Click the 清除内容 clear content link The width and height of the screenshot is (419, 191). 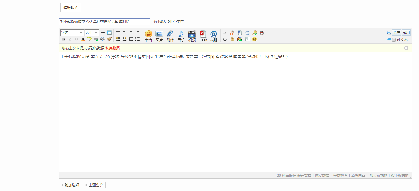[x=358, y=175]
